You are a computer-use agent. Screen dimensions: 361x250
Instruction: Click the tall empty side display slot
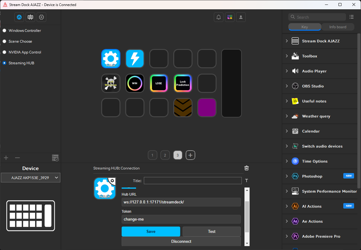[x=232, y=83]
